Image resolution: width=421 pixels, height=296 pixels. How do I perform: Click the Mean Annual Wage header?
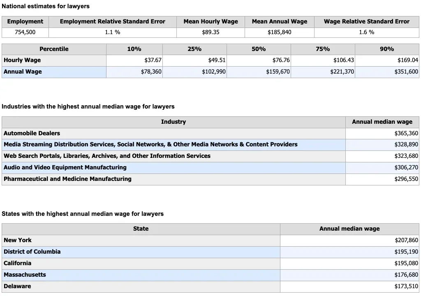(x=280, y=21)
